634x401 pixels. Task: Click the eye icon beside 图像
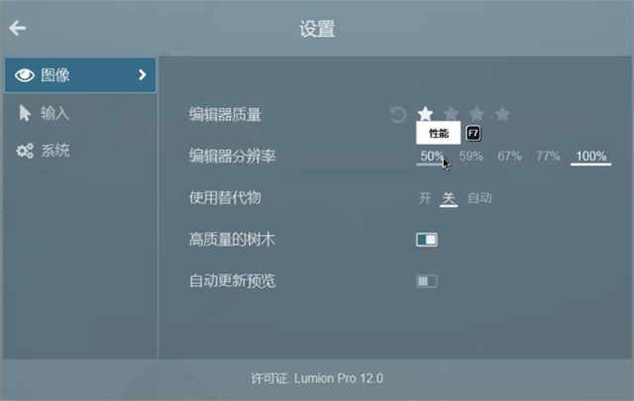pos(24,75)
